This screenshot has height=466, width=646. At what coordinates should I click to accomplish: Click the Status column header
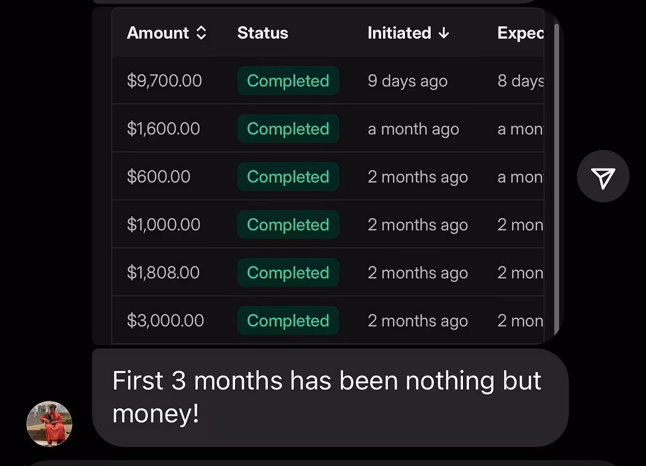pyautogui.click(x=263, y=32)
